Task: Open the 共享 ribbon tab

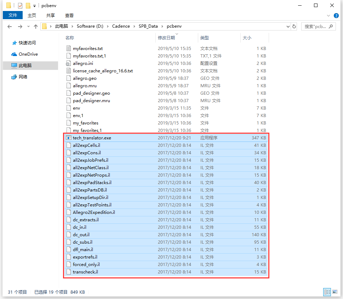Action: point(51,15)
